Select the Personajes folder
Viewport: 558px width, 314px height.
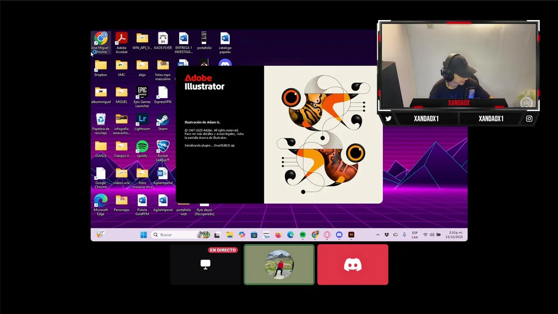tap(121, 204)
